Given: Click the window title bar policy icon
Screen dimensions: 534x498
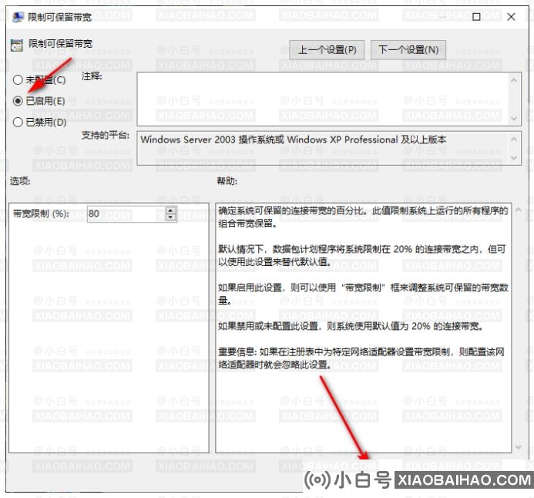Looking at the screenshot, I should (18, 17).
